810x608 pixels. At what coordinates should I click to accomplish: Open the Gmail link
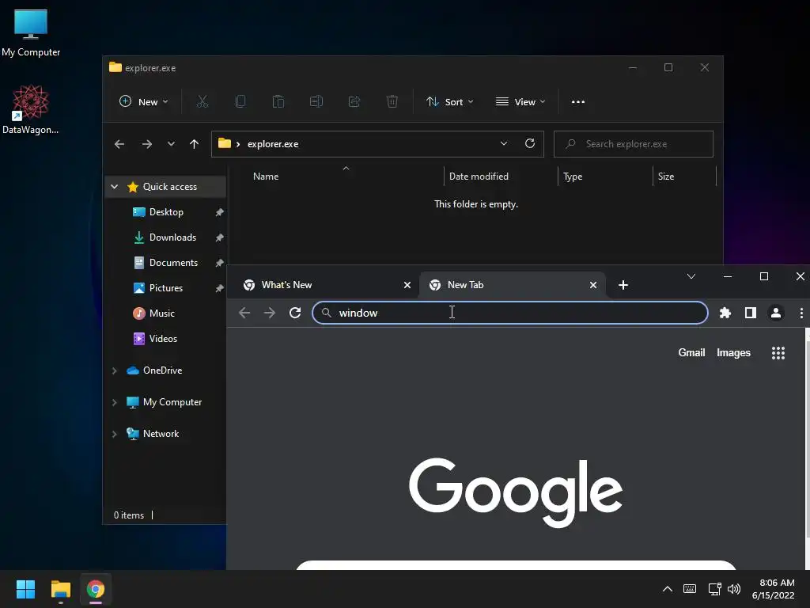click(691, 352)
